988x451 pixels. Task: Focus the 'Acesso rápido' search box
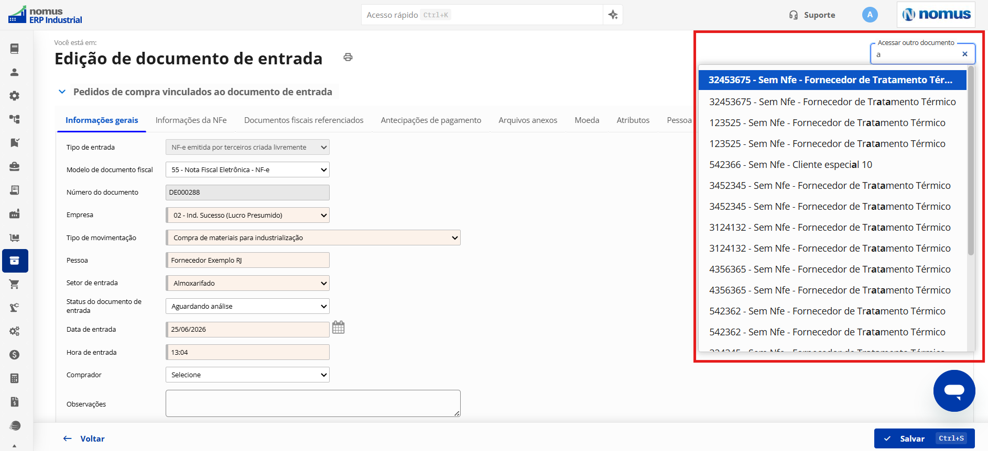click(x=482, y=15)
